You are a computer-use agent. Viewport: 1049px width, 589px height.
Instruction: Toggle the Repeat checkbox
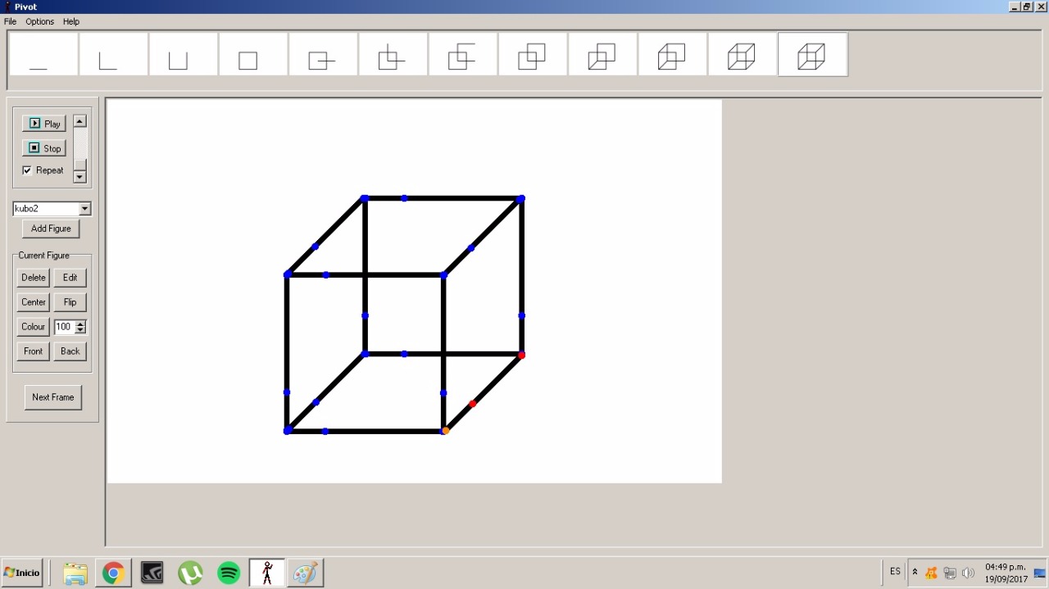[27, 170]
